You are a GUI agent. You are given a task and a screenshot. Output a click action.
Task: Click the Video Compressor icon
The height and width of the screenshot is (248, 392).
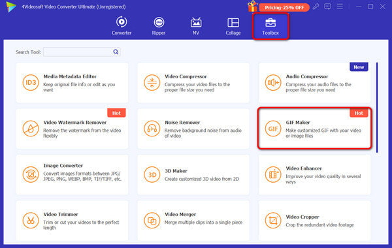point(152,82)
